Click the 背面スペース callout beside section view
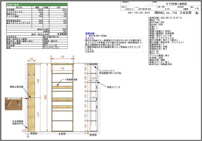The height and width of the screenshot is (141, 202). click(114, 87)
